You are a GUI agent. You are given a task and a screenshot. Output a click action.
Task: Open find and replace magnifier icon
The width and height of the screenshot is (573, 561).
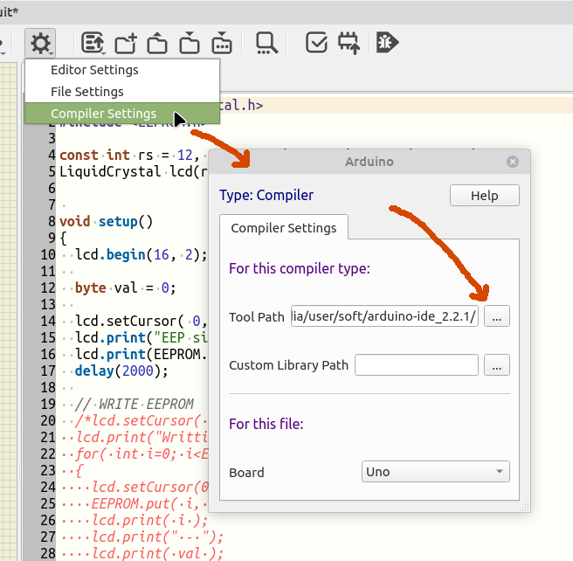(x=267, y=43)
